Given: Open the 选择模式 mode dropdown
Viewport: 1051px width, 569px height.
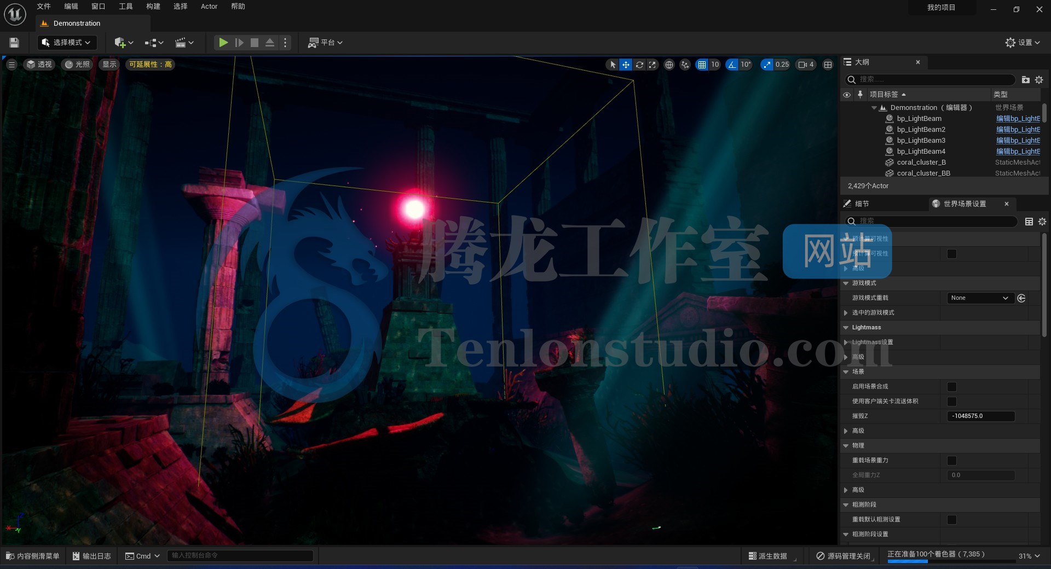Looking at the screenshot, I should click(67, 43).
